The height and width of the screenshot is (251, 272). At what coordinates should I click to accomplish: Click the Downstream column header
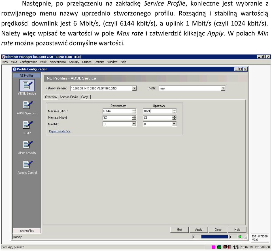[118, 106]
